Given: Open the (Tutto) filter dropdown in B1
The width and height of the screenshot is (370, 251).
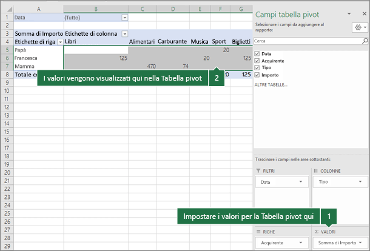Looking at the screenshot, I should pyautogui.click(x=124, y=18).
